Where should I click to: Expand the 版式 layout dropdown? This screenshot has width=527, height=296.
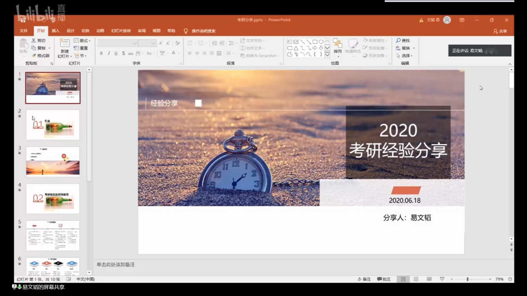point(82,41)
